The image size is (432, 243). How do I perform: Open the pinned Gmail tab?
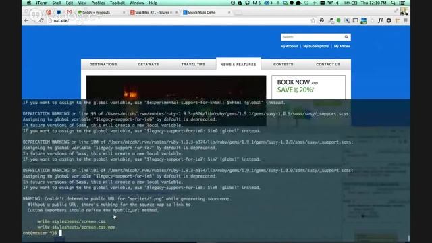click(69, 12)
